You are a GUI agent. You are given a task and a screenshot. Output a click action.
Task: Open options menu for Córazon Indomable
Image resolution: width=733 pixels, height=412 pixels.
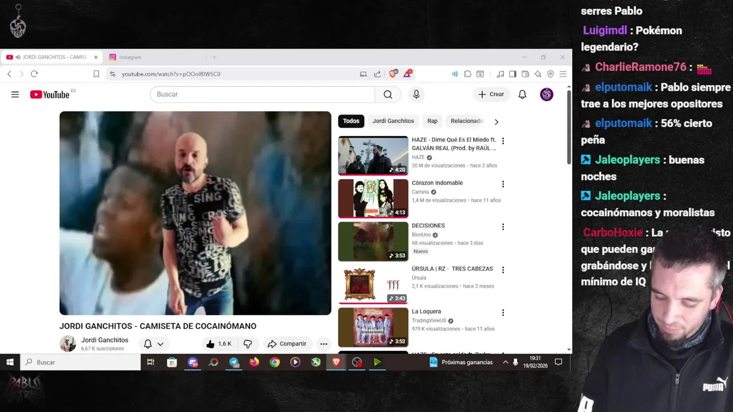[x=503, y=184]
